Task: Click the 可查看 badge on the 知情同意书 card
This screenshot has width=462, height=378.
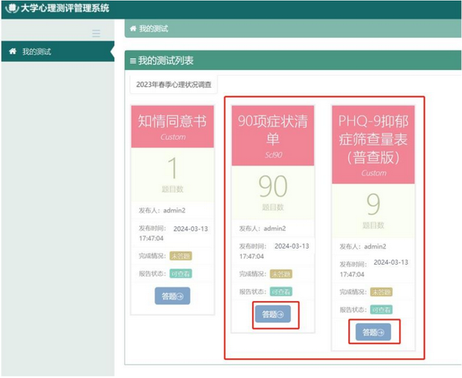Action: pyautogui.click(x=181, y=273)
